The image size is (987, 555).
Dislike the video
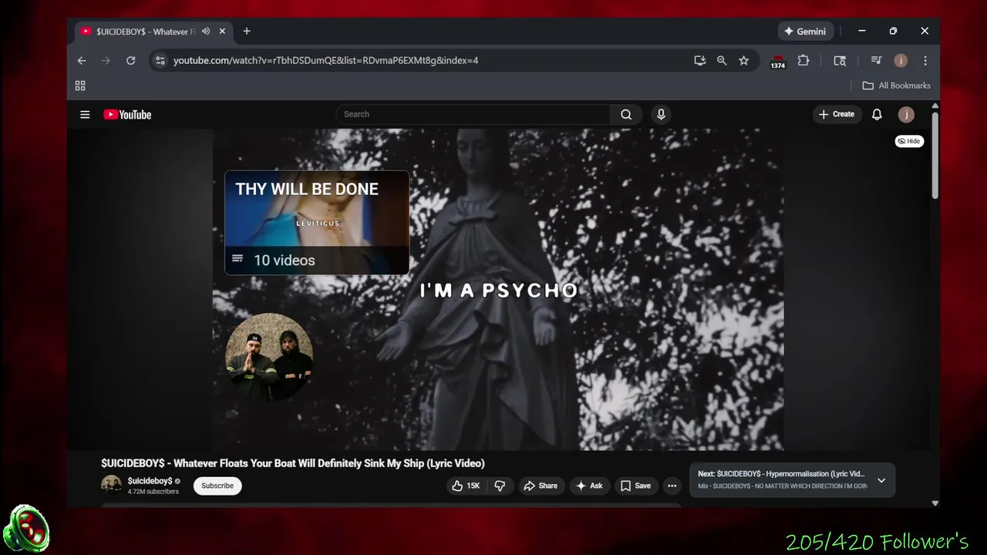point(500,486)
